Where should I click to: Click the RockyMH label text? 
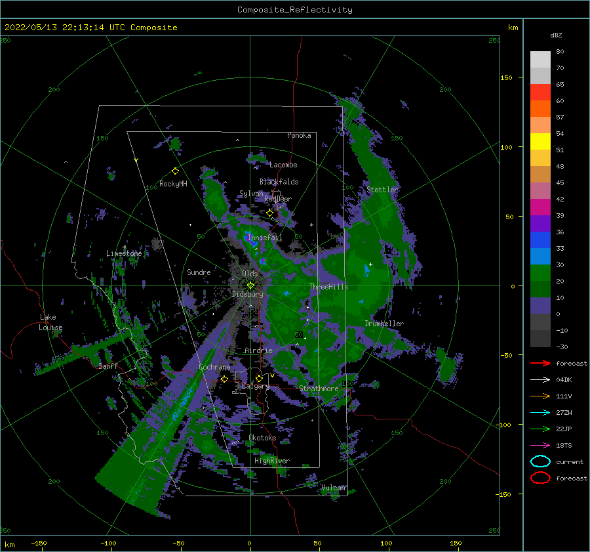(173, 184)
